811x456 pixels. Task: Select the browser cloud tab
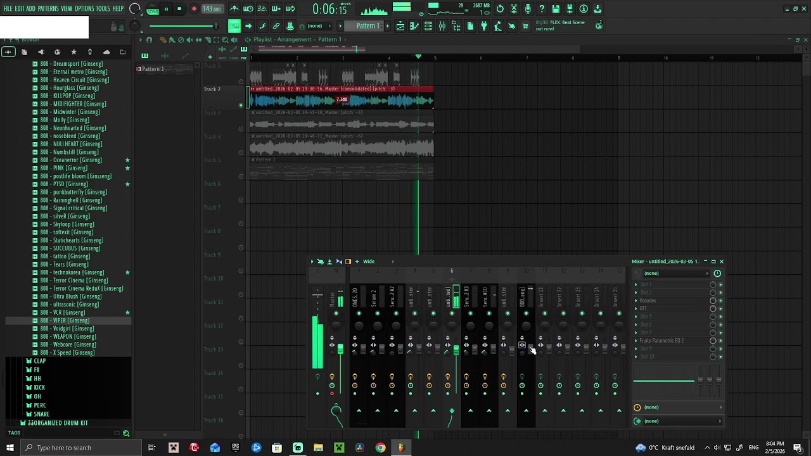pyautogui.click(x=106, y=52)
